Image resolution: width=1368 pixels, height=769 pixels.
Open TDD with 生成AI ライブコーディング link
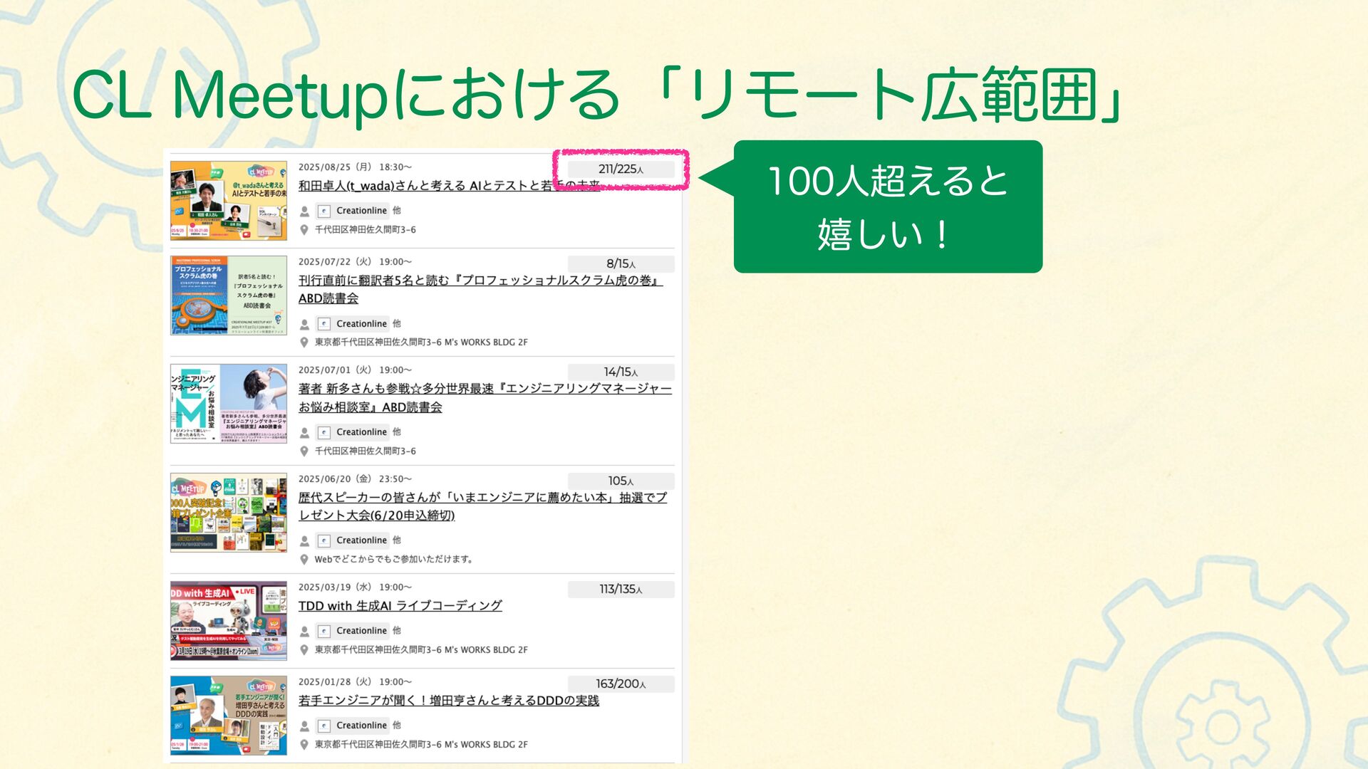[x=400, y=606]
